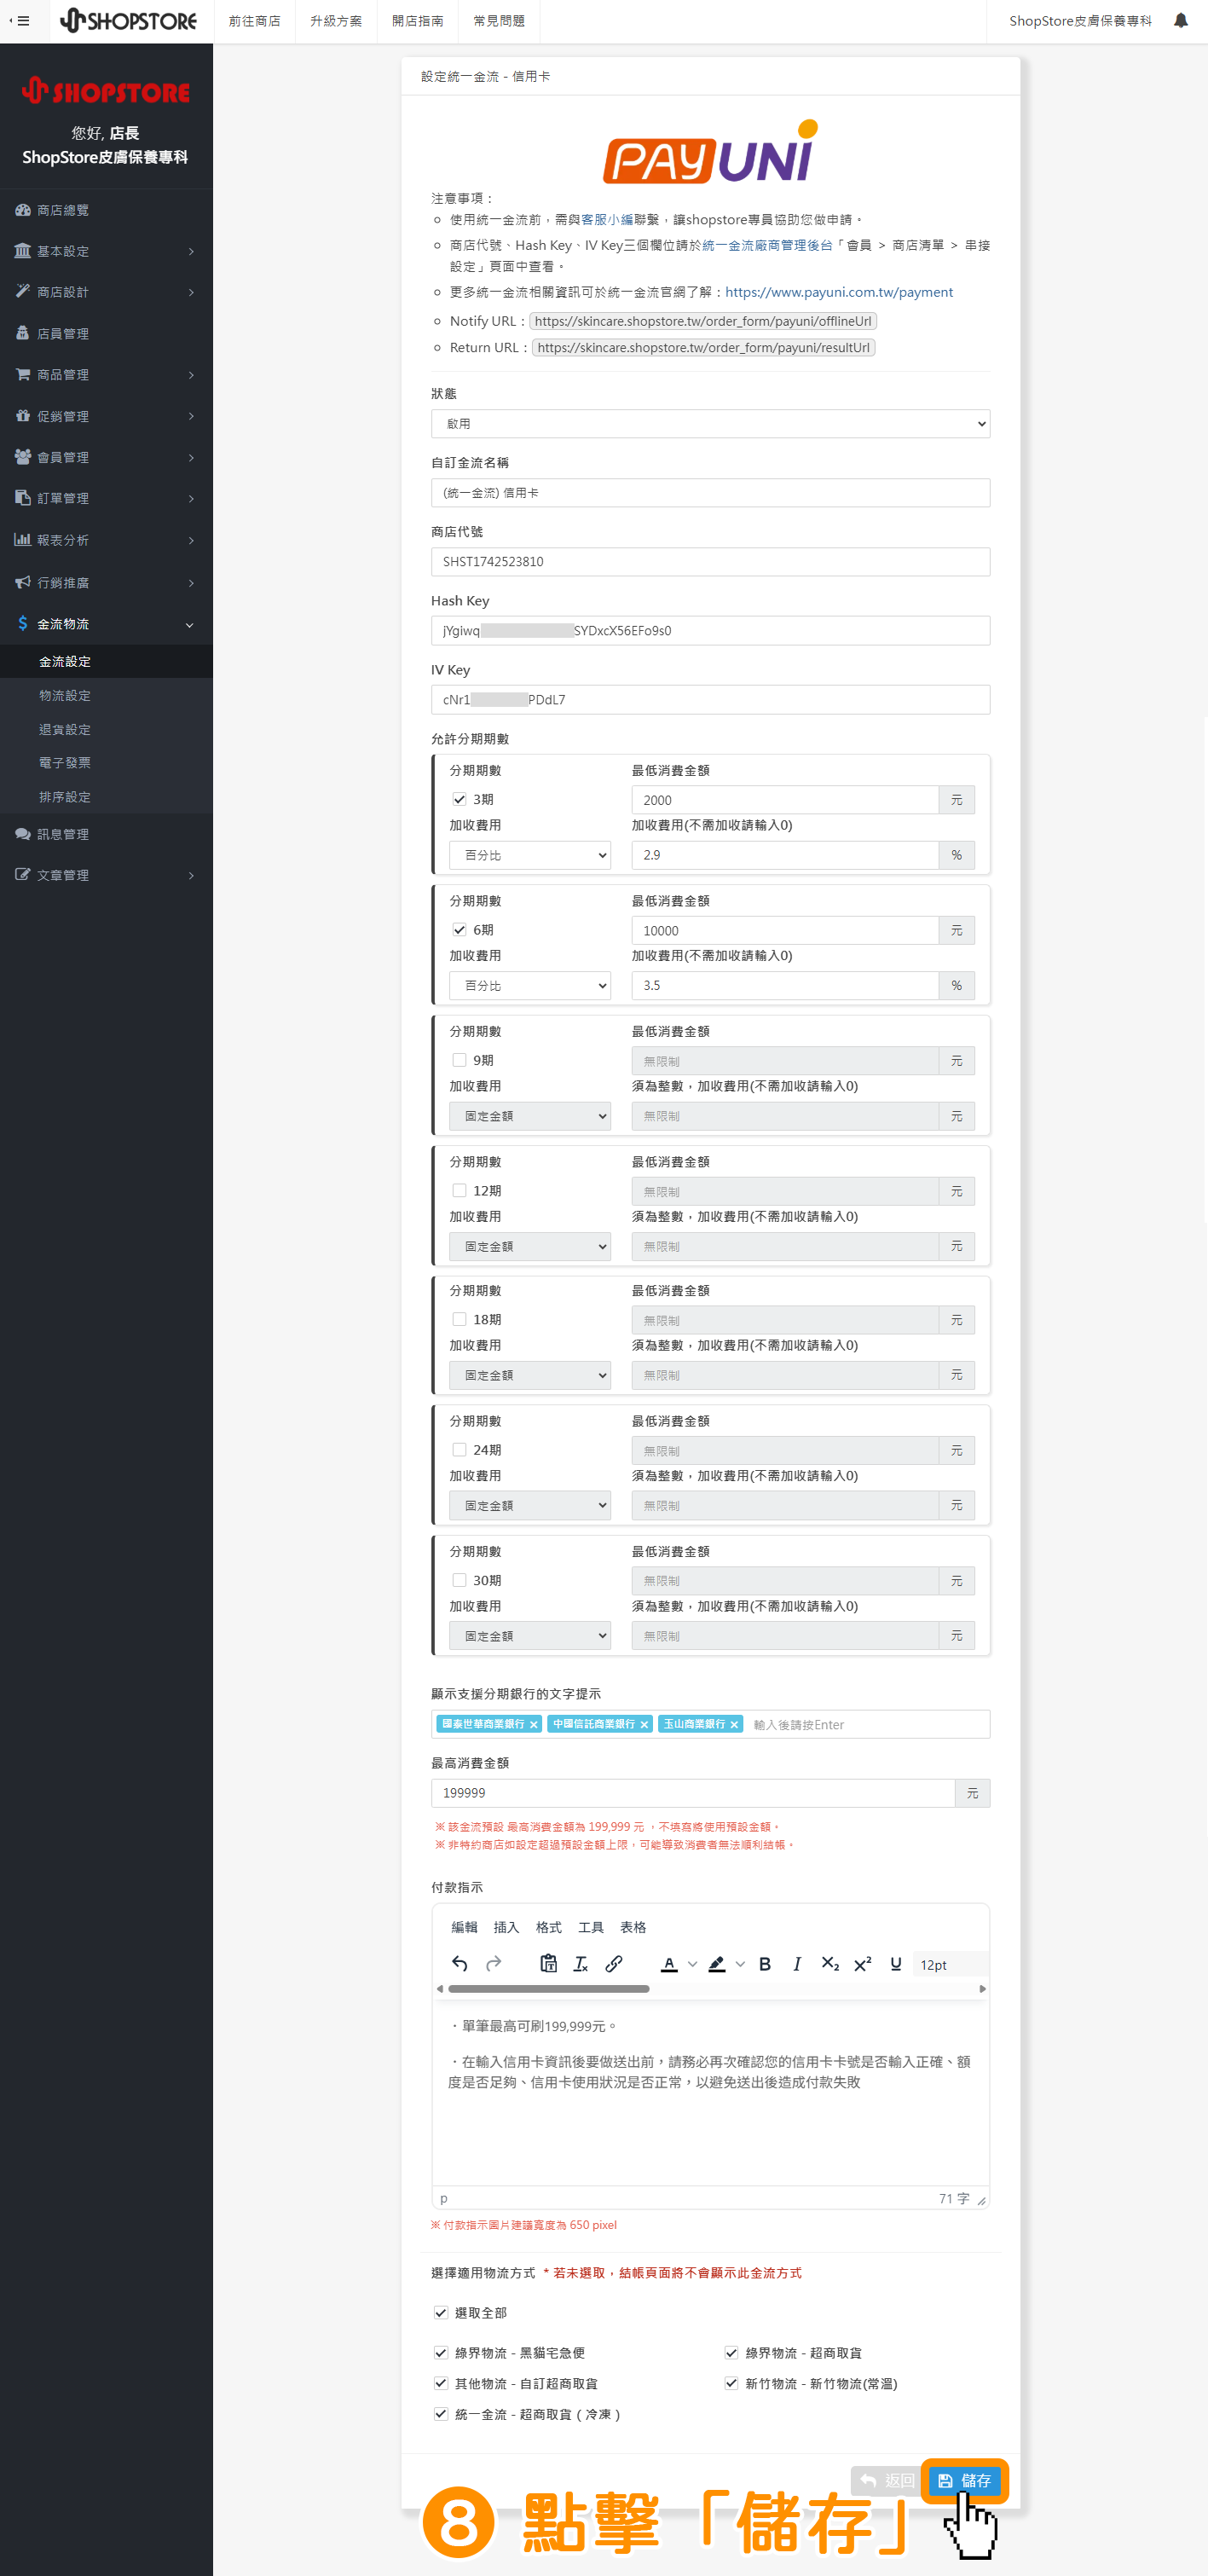Apply subscript formatting
The width and height of the screenshot is (1208, 2576).
[x=830, y=1964]
